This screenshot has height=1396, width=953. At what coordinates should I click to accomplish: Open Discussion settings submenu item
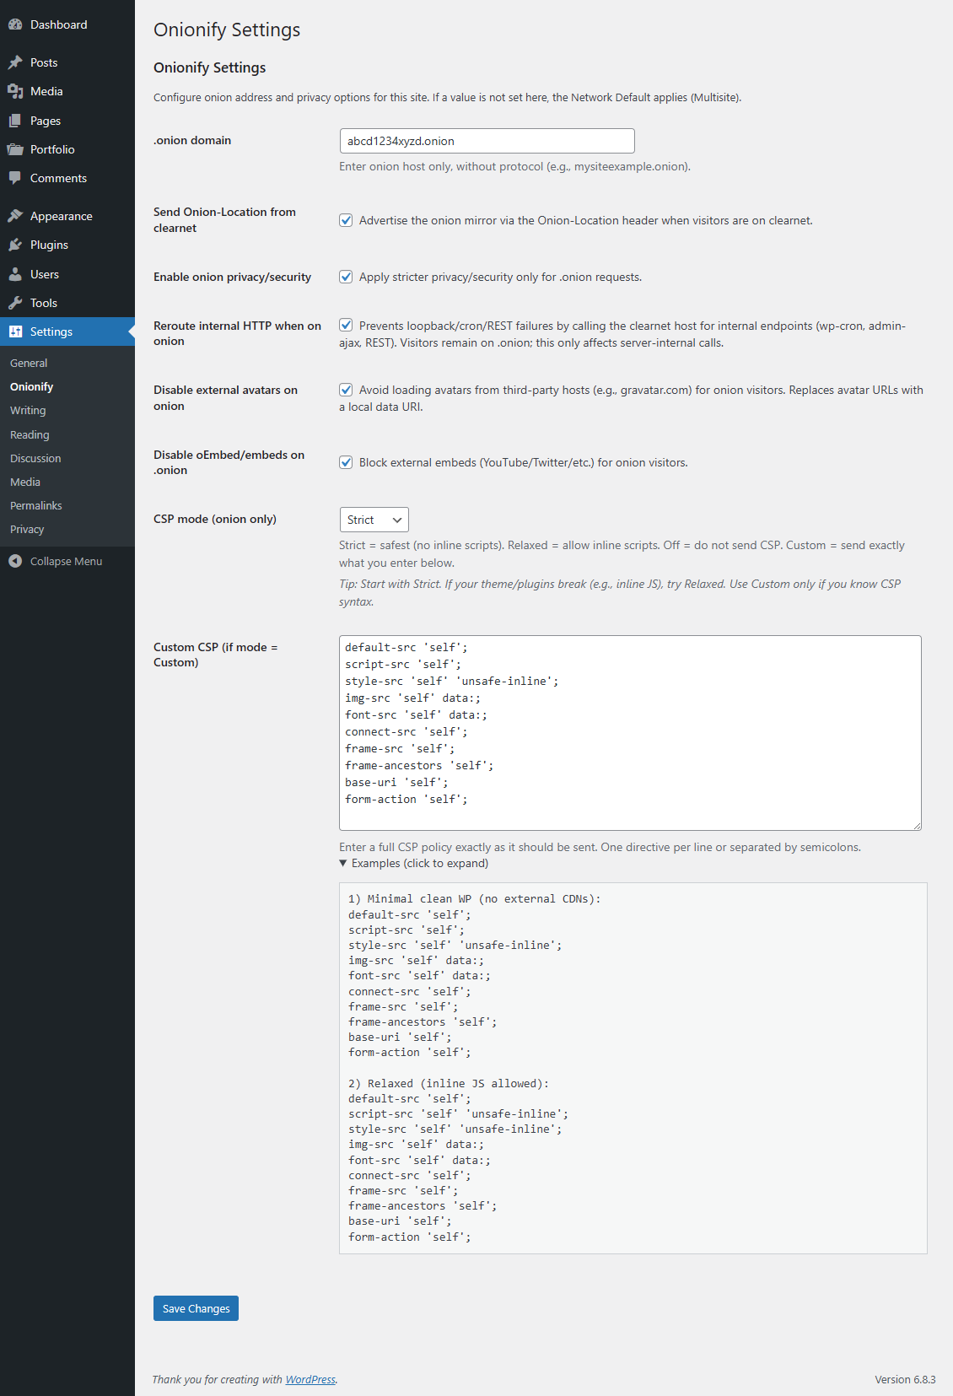pyautogui.click(x=35, y=458)
